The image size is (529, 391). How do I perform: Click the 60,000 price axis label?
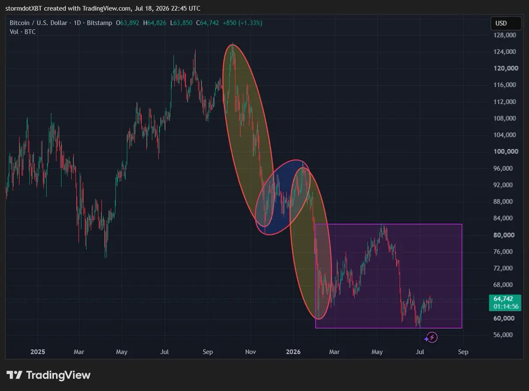click(x=503, y=318)
